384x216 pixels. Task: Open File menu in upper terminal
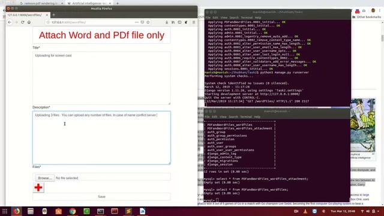pos(208,17)
